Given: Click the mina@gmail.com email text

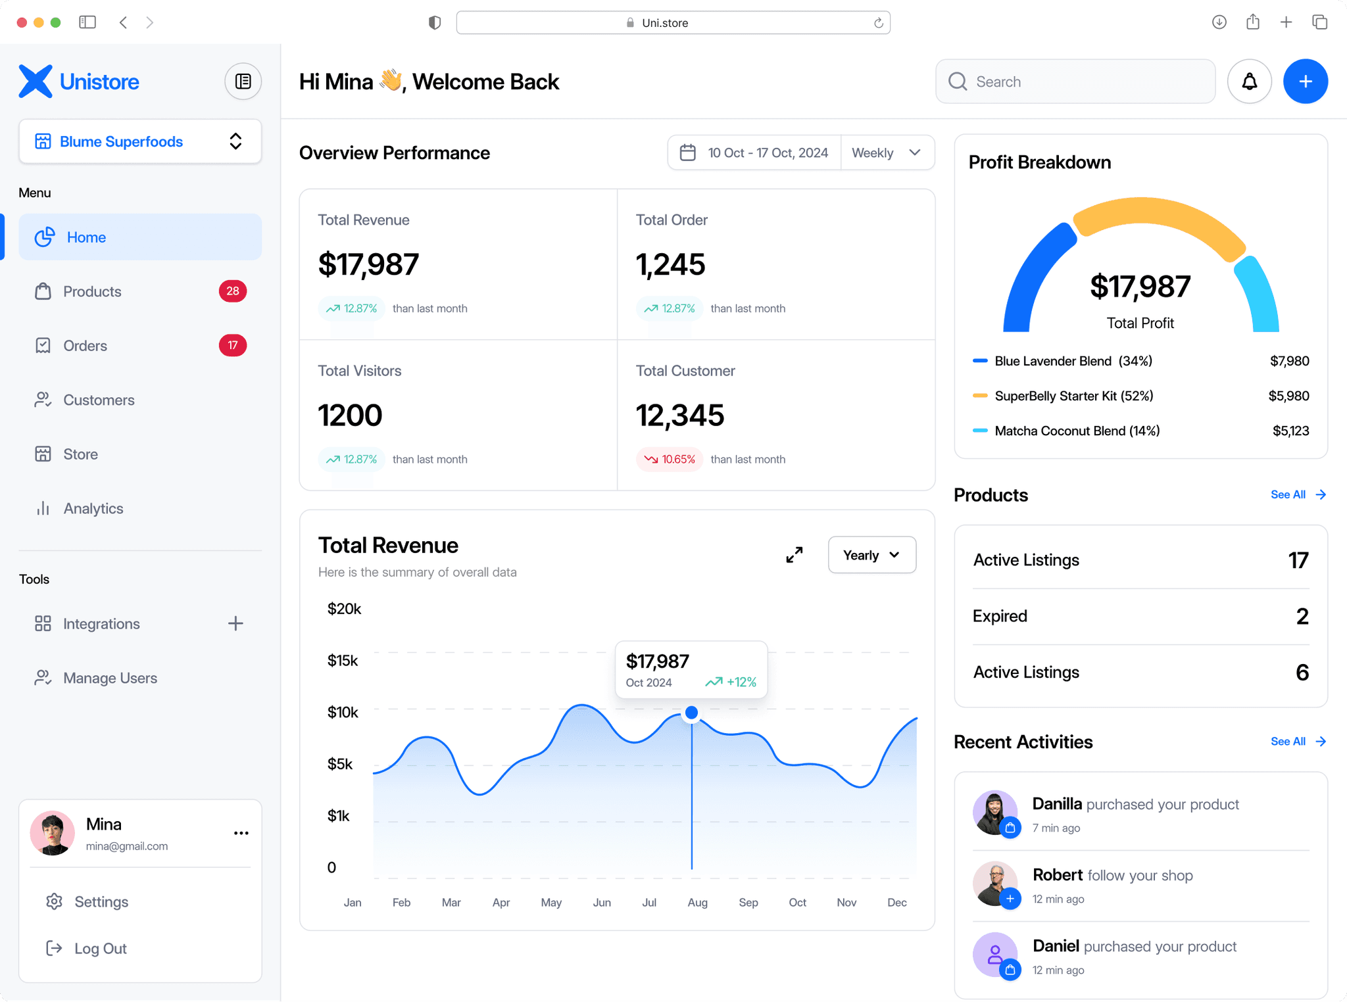Looking at the screenshot, I should coord(127,846).
